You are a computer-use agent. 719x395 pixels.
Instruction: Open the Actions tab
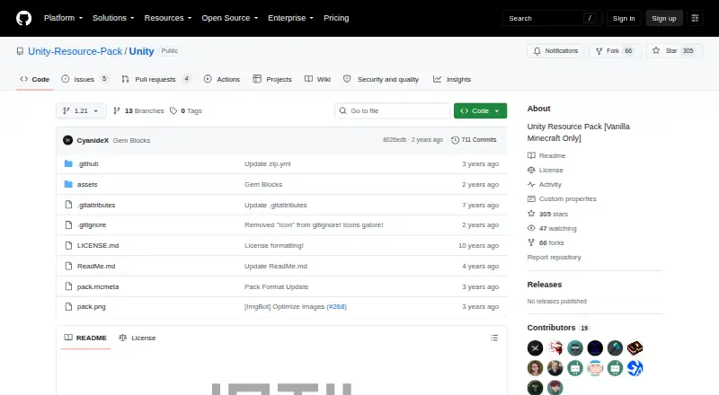pyautogui.click(x=222, y=79)
